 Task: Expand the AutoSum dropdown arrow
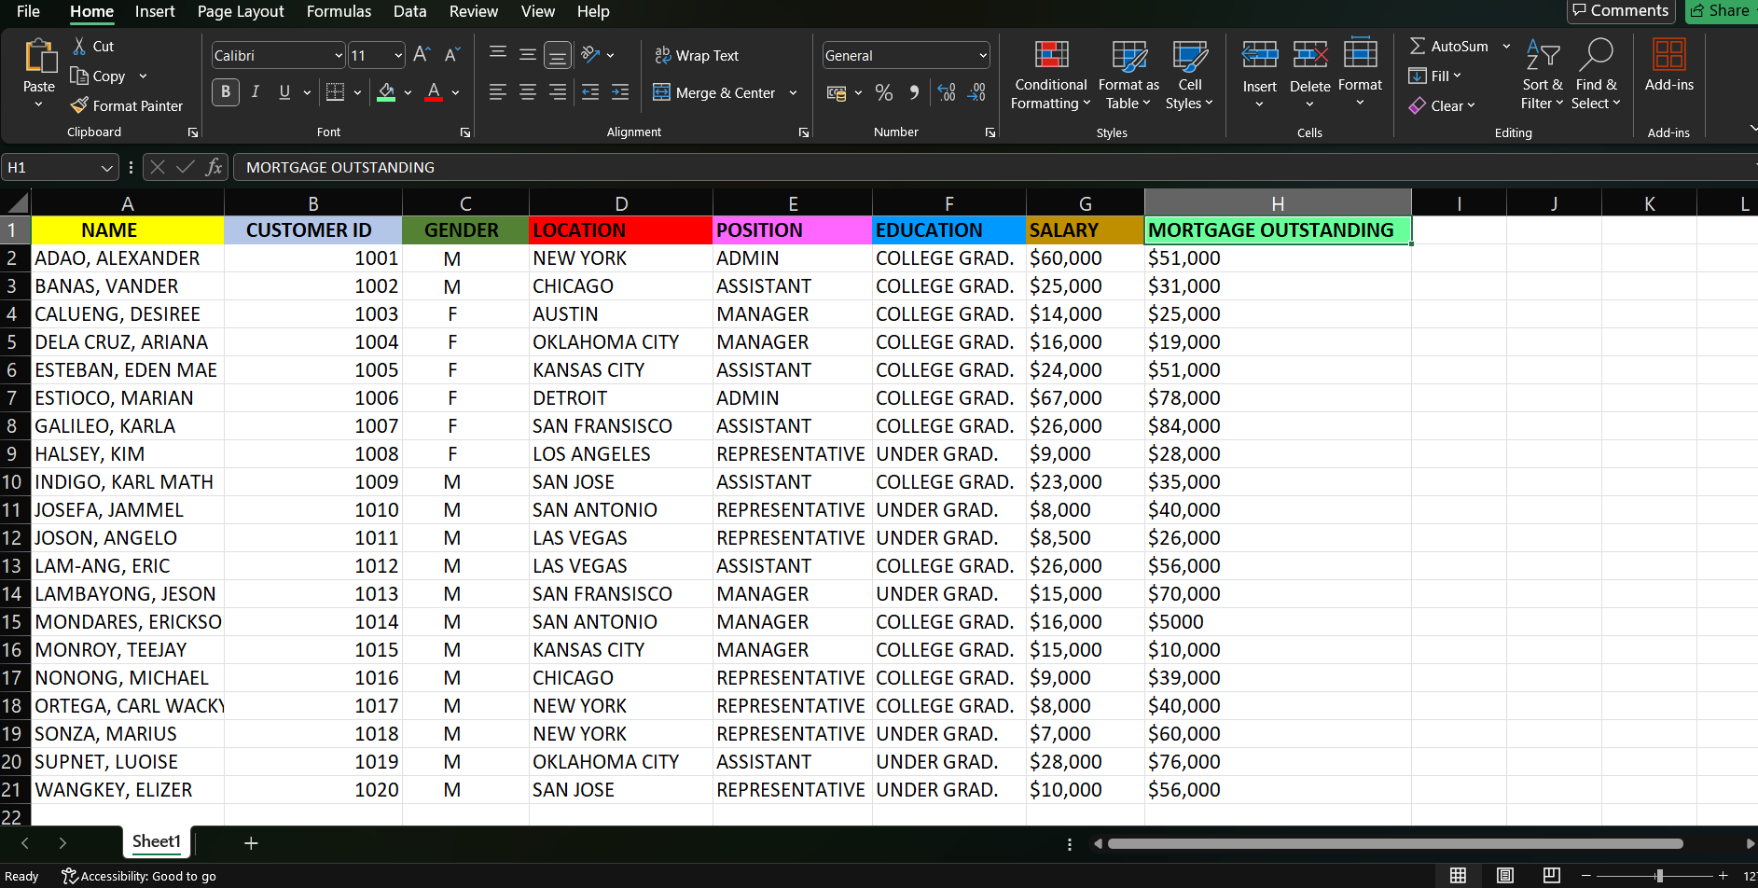click(1506, 46)
